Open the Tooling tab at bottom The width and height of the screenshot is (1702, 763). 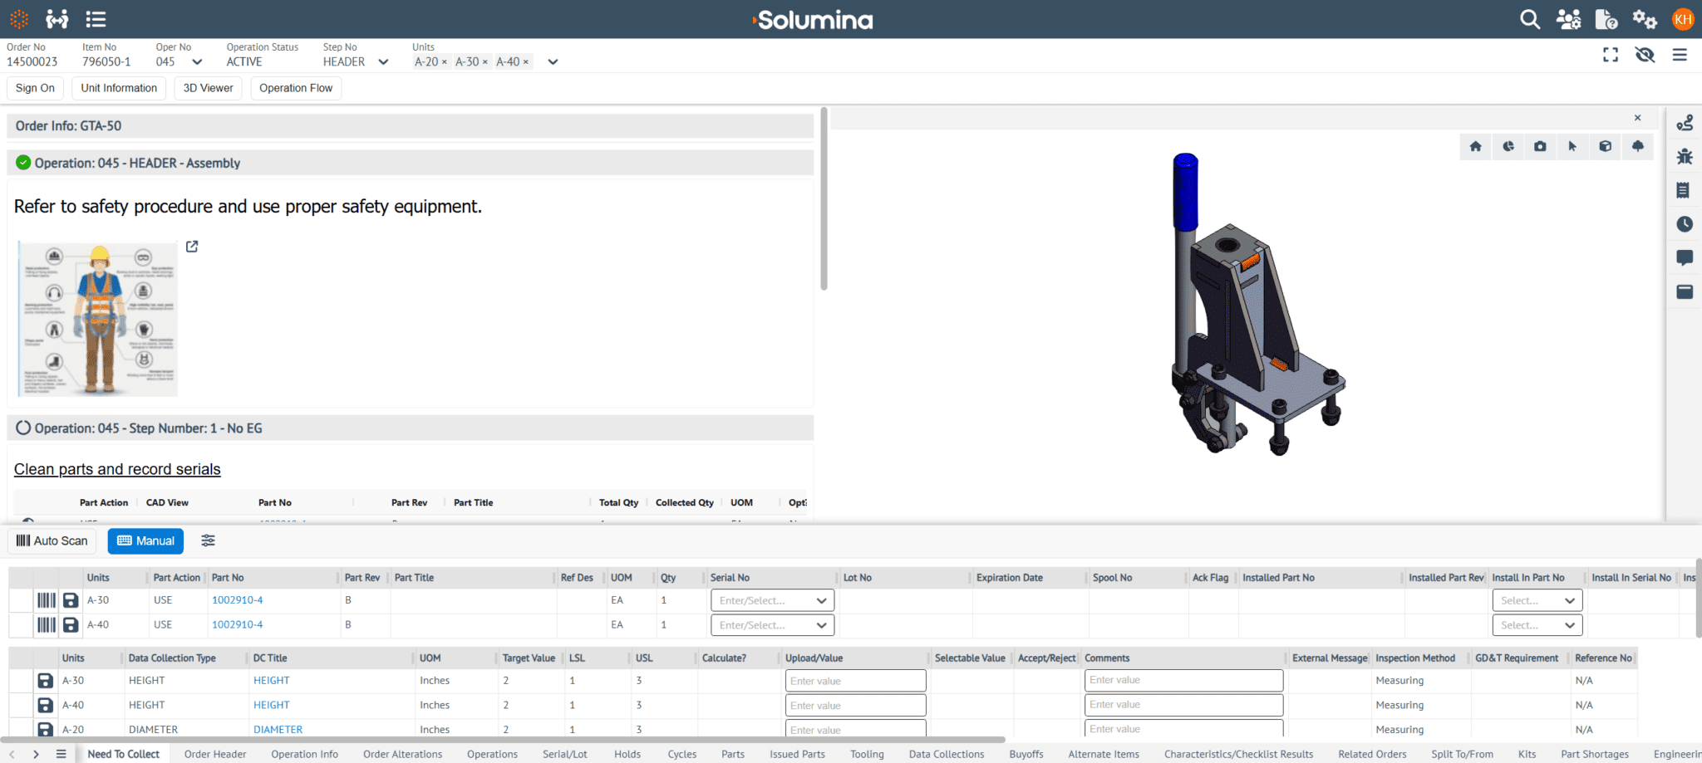[x=867, y=754]
